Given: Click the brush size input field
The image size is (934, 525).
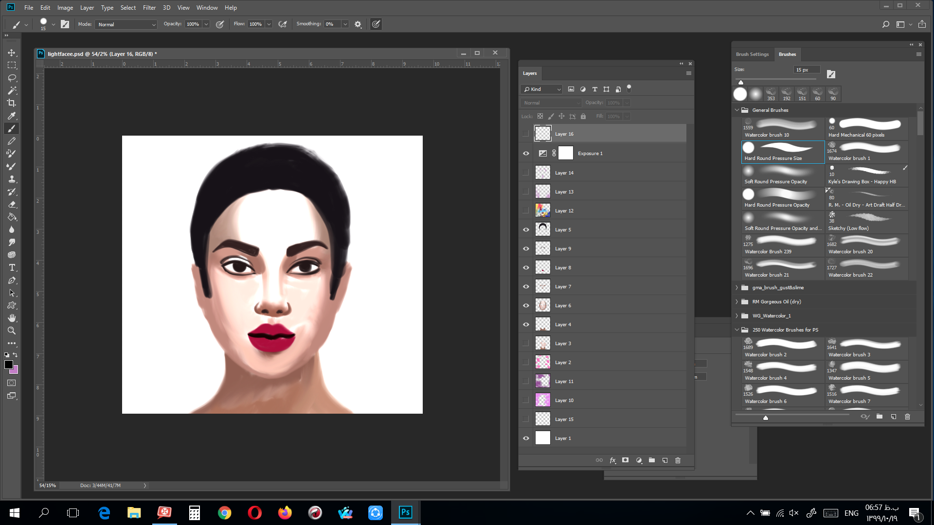Looking at the screenshot, I should tap(807, 70).
